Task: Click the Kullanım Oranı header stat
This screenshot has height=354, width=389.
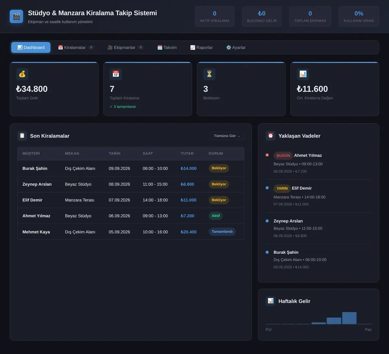Action: (359, 17)
